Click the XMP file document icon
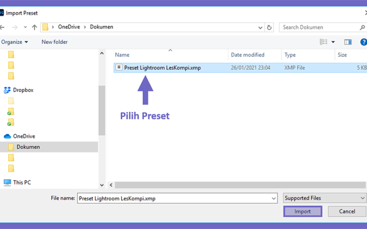The height and width of the screenshot is (229, 367). pyautogui.click(x=119, y=67)
